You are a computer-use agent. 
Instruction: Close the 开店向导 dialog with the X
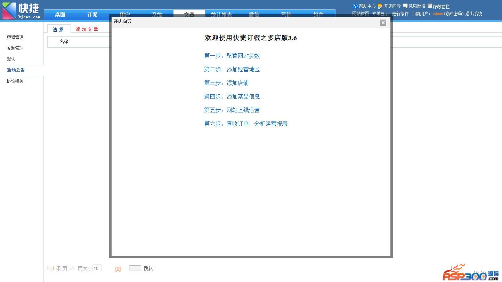383,23
